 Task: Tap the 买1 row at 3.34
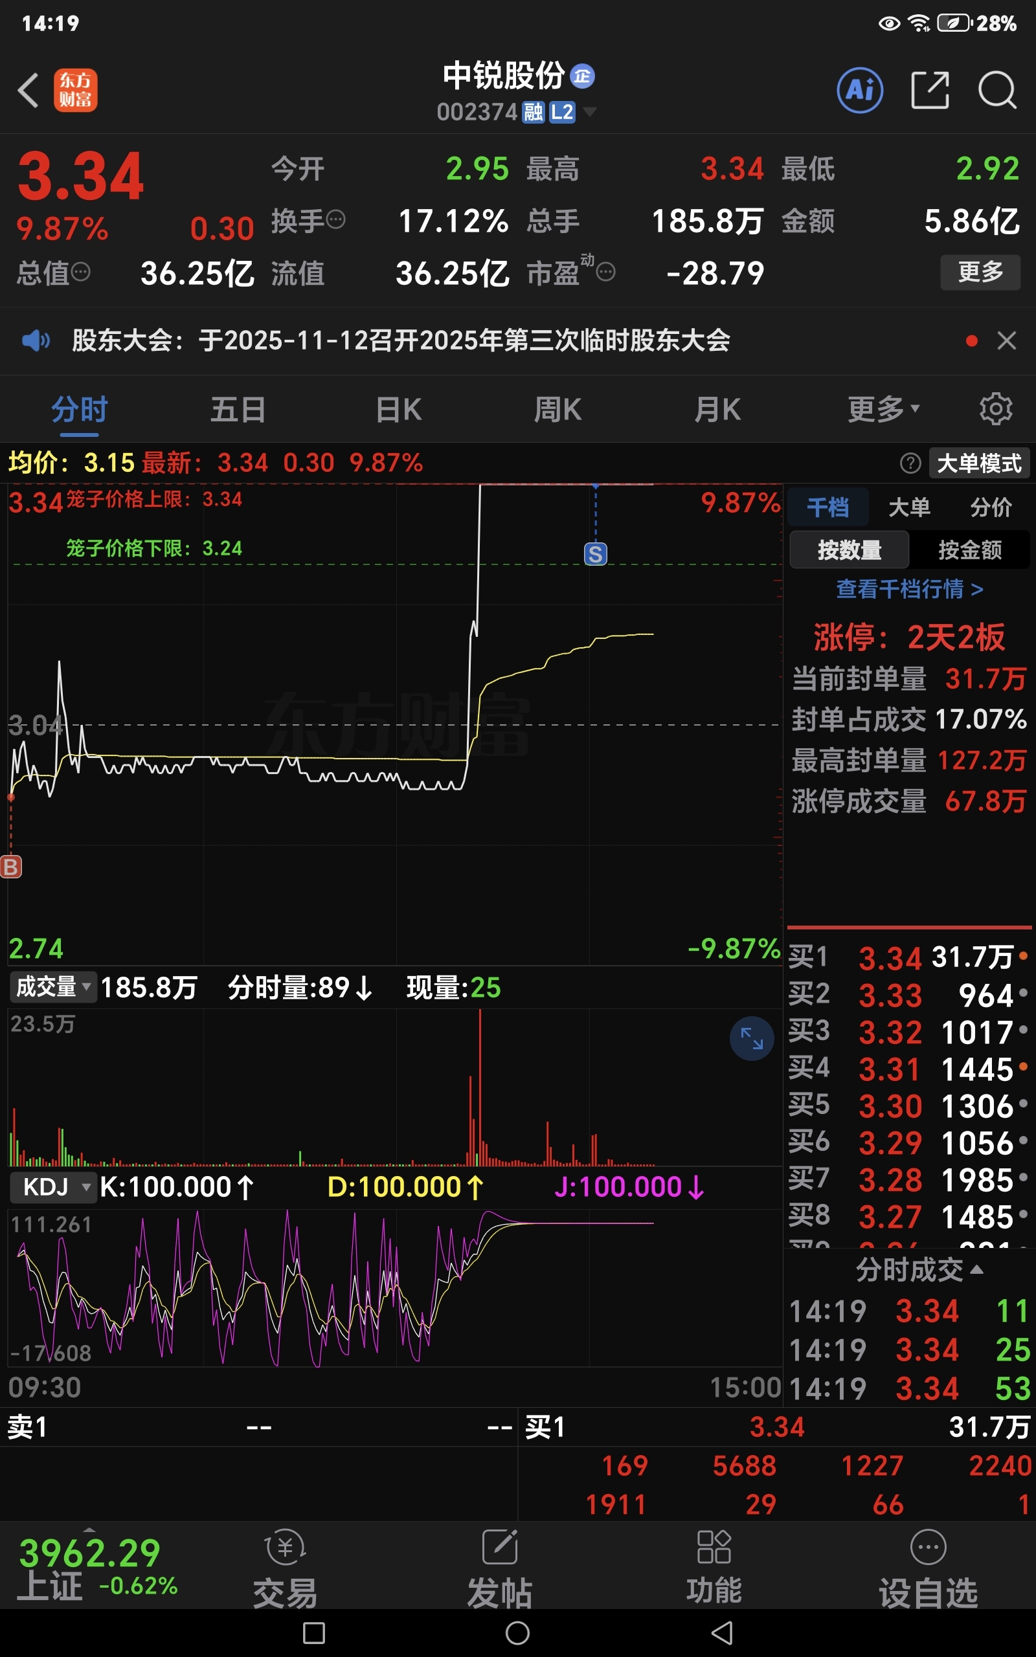908,957
